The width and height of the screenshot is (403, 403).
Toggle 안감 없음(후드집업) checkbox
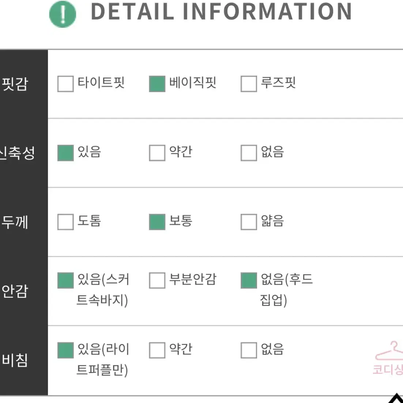pos(249,280)
